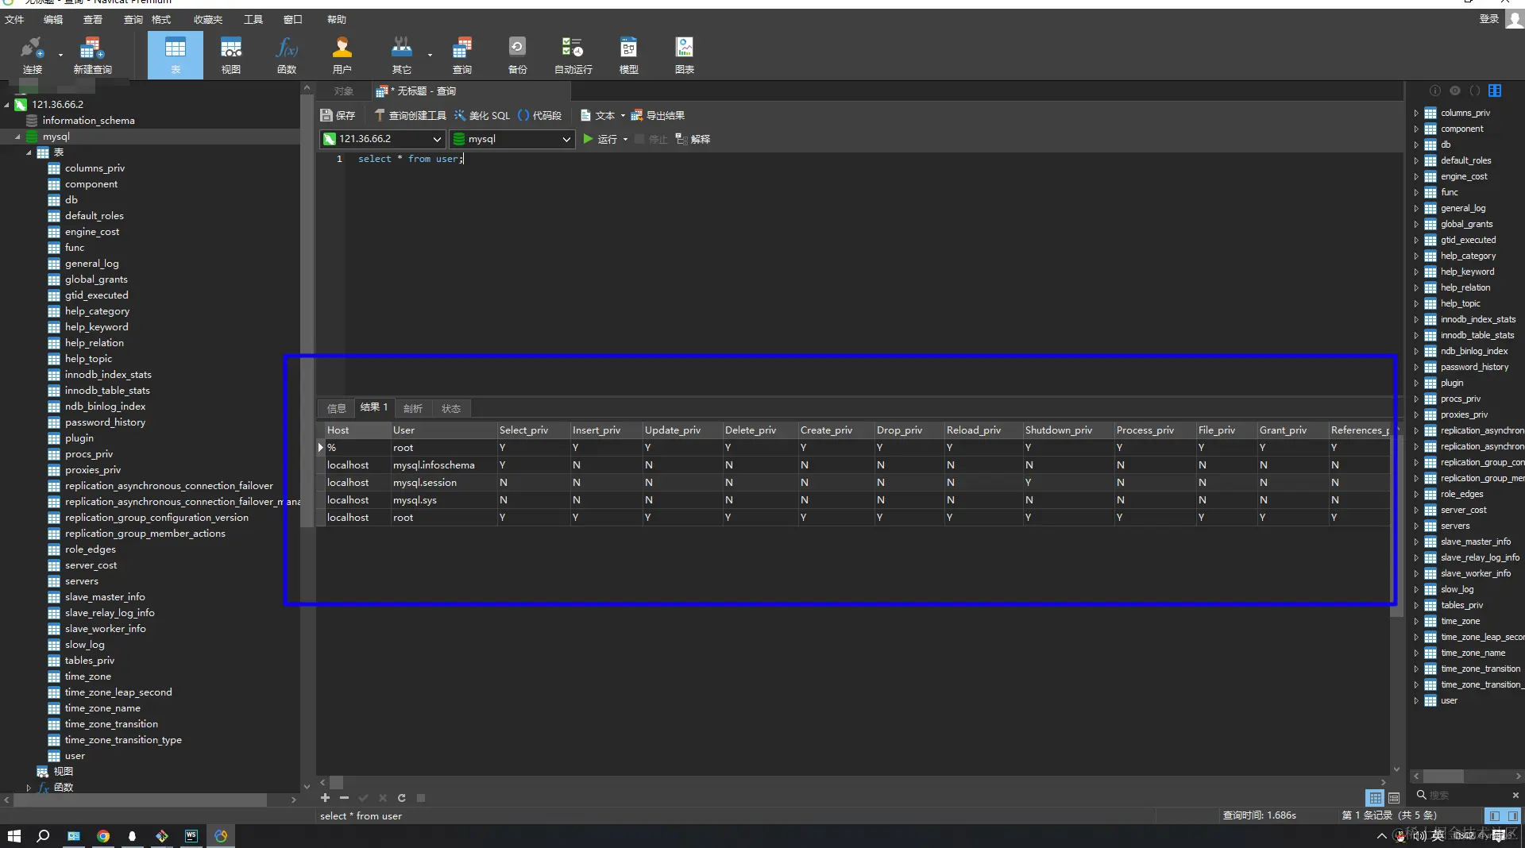Click the Chrome icon in the taskbar

pyautogui.click(x=103, y=835)
